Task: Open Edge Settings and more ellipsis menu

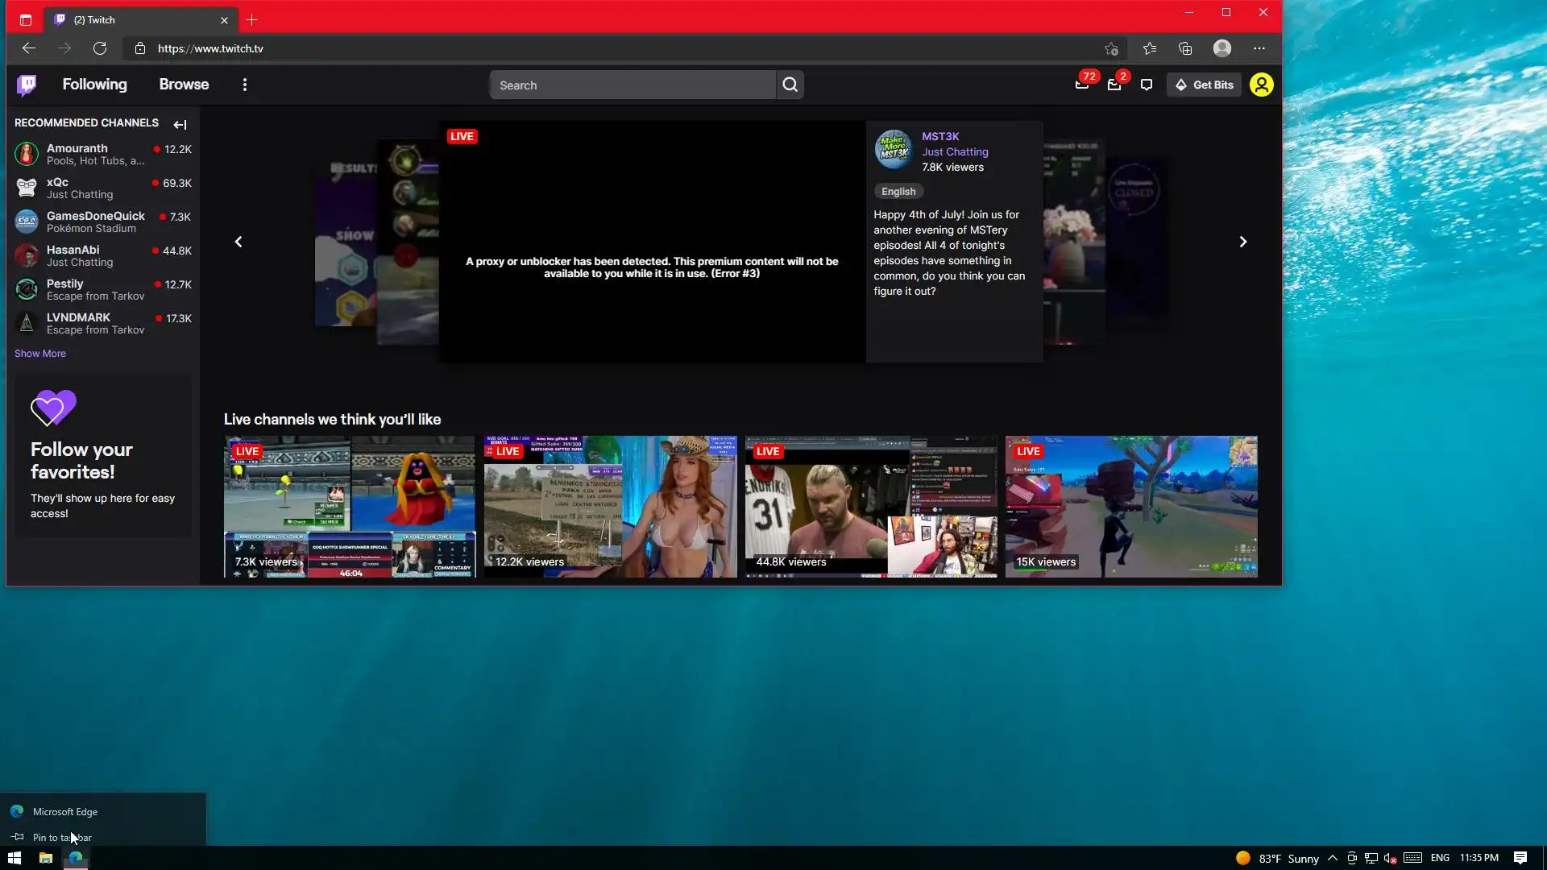Action: pos(1259,49)
